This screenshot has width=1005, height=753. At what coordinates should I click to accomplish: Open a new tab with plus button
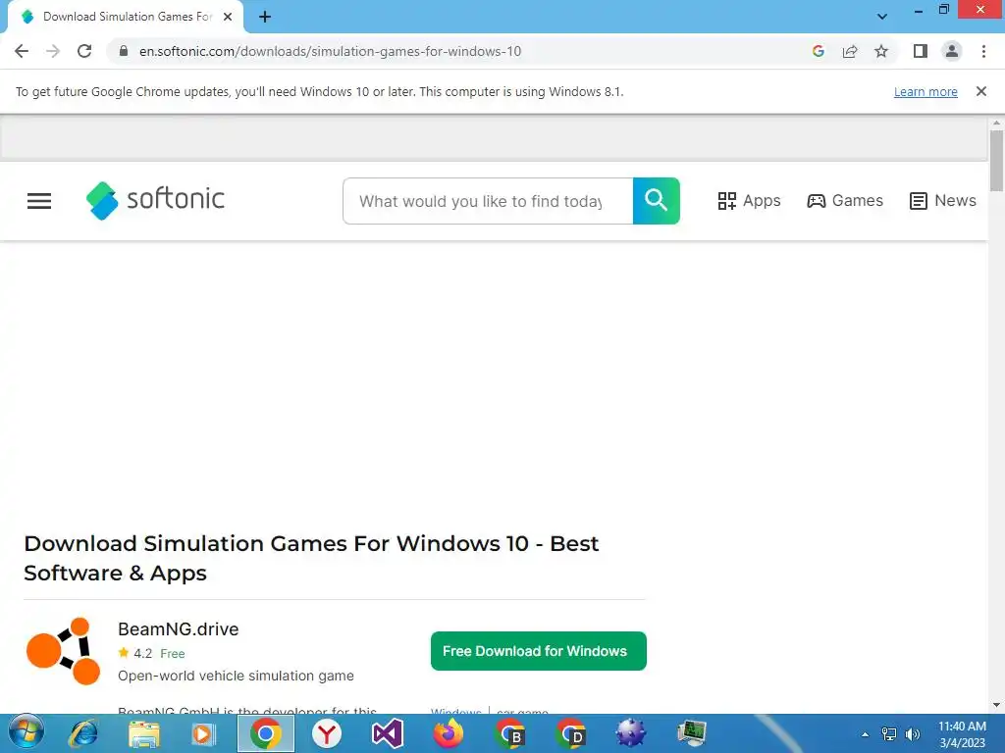[265, 17]
